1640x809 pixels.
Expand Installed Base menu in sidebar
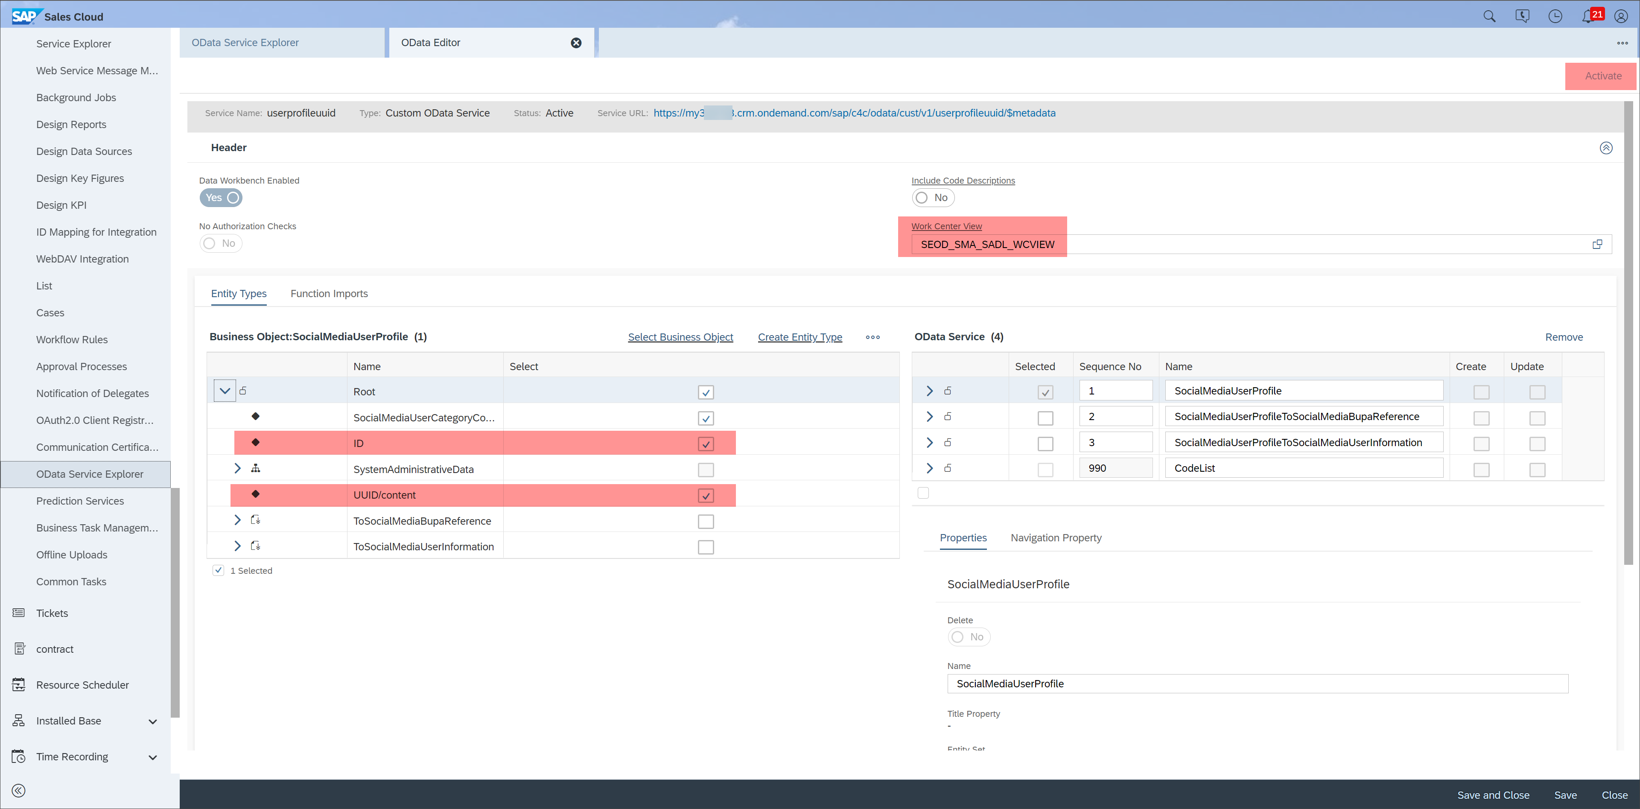click(x=153, y=721)
